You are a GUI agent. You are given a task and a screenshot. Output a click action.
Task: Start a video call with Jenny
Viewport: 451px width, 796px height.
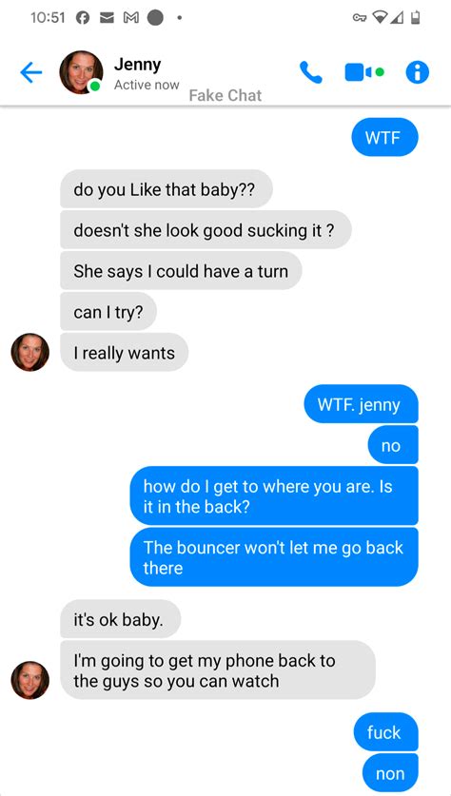(x=364, y=72)
